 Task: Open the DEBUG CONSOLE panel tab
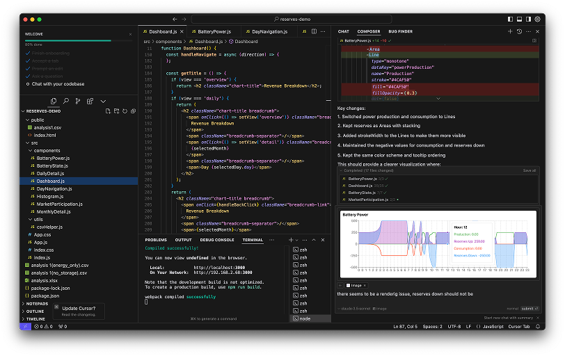tap(216, 240)
